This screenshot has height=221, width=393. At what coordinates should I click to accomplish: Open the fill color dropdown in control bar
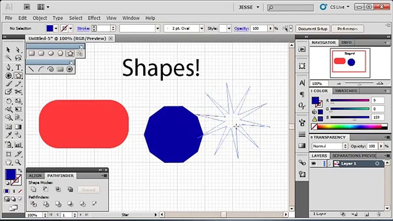tap(56, 29)
